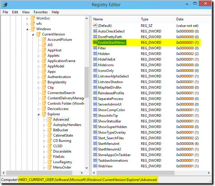Sort values by the Name column header

point(115,19)
